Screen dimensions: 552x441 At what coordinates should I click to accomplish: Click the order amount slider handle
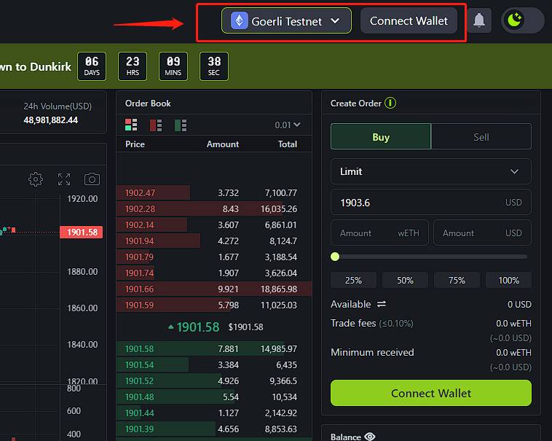(x=335, y=257)
